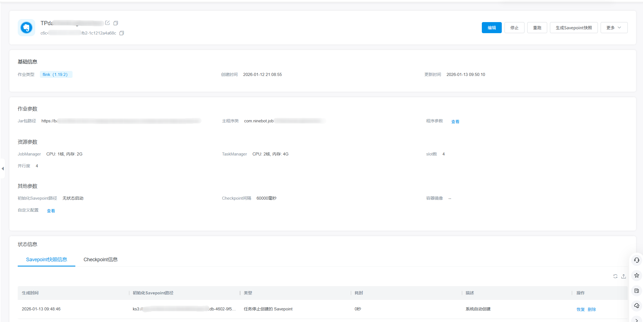Expand the 更多 dropdown menu
643x322 pixels.
click(x=614, y=28)
